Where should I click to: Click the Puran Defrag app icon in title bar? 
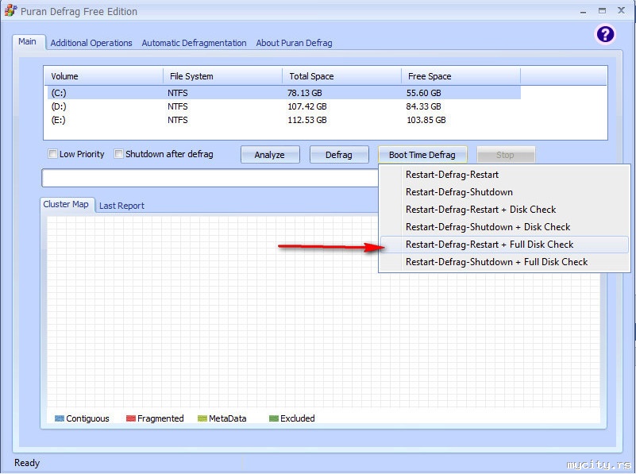point(10,11)
